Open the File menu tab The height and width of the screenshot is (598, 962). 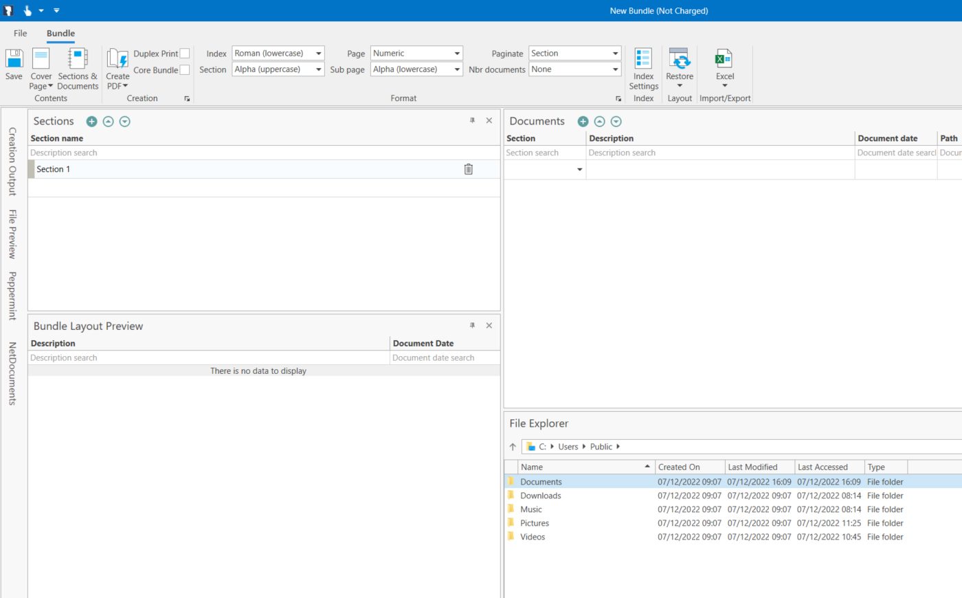coord(21,33)
